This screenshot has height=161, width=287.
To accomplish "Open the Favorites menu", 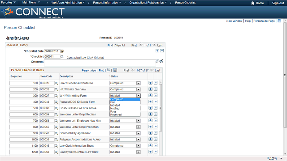I will [x=8, y=3].
